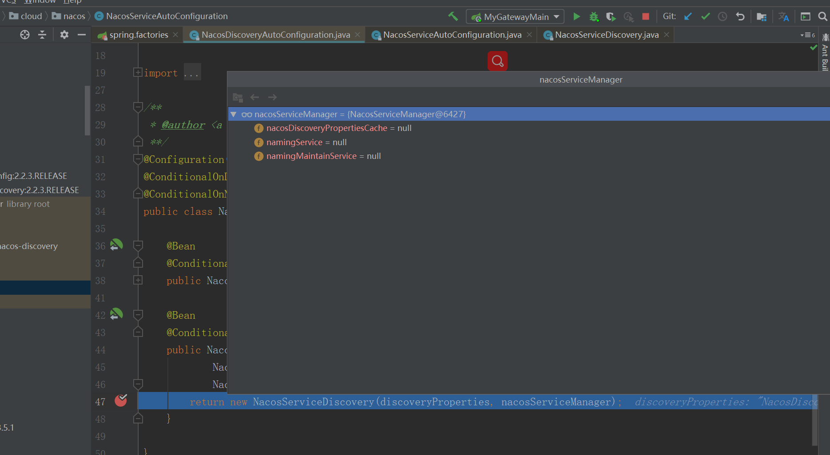Collapse the nacosServiceManager variable node
830x455 pixels.
[234, 114]
